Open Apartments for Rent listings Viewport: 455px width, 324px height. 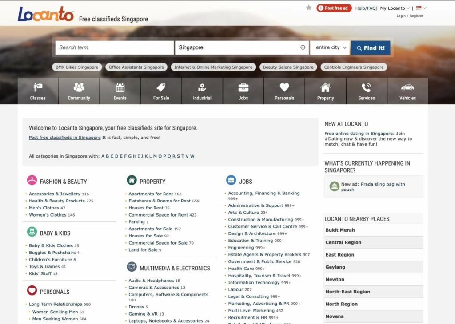point(151,194)
